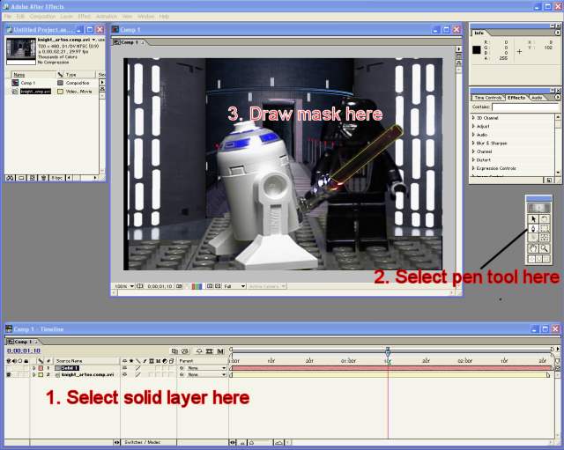Click the Effects tab

516,98
